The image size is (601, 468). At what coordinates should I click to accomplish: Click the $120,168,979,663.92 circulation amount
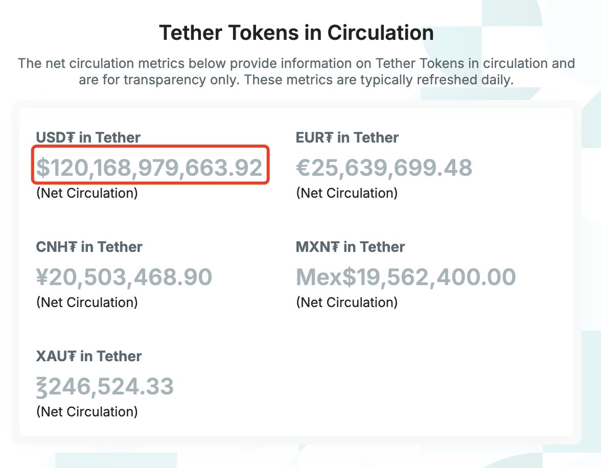tap(149, 168)
